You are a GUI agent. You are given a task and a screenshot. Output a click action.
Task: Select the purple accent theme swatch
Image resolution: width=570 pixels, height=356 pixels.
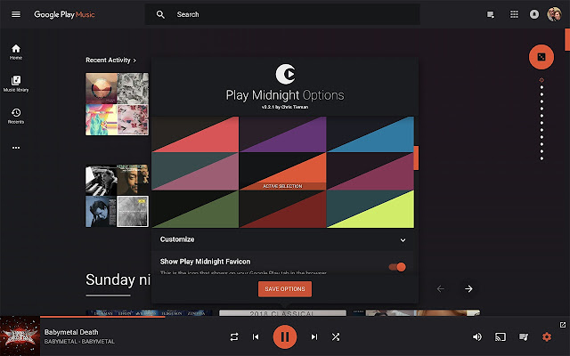(x=283, y=134)
